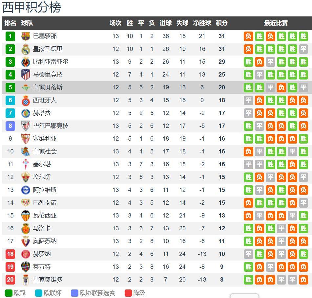The image size is (312, 298).
Task: Click the red rank 20 badge
Action: [x=10, y=280]
